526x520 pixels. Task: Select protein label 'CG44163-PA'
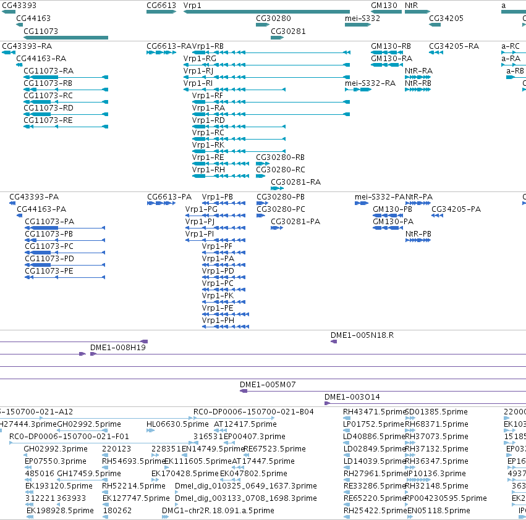pos(41,209)
